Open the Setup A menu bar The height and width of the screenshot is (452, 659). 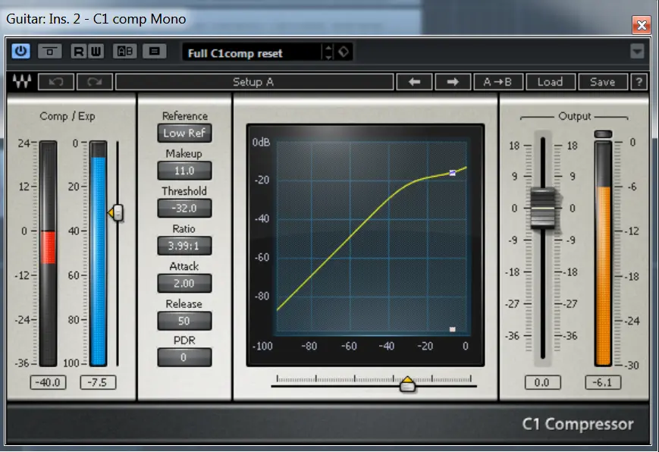click(253, 82)
